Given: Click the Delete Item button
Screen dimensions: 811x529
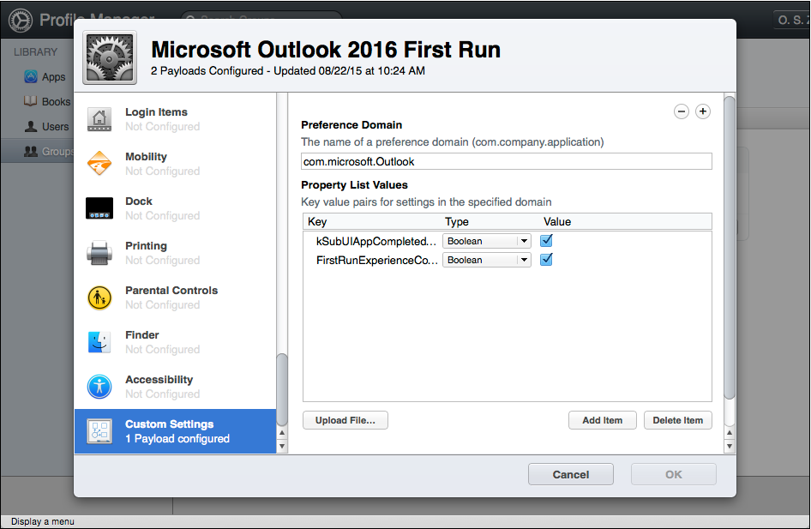Looking at the screenshot, I should point(678,420).
